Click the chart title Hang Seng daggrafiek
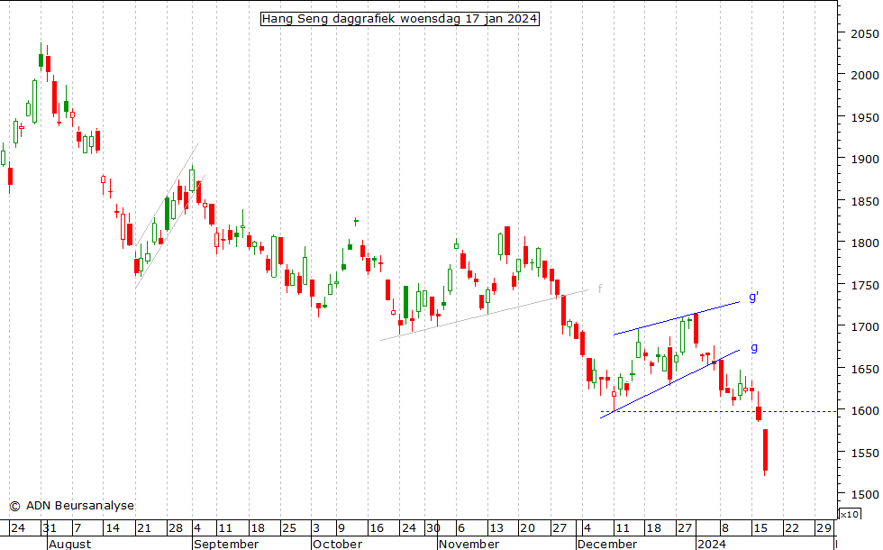The height and width of the screenshot is (550, 883). pos(399,19)
